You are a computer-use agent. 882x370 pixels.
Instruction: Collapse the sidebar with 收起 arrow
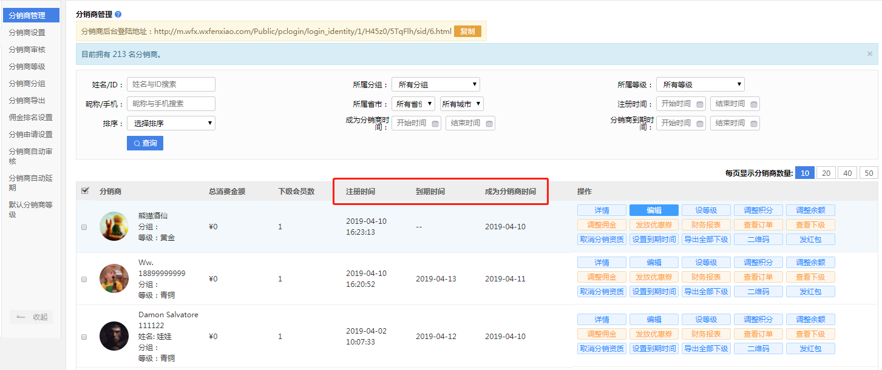coord(31,317)
